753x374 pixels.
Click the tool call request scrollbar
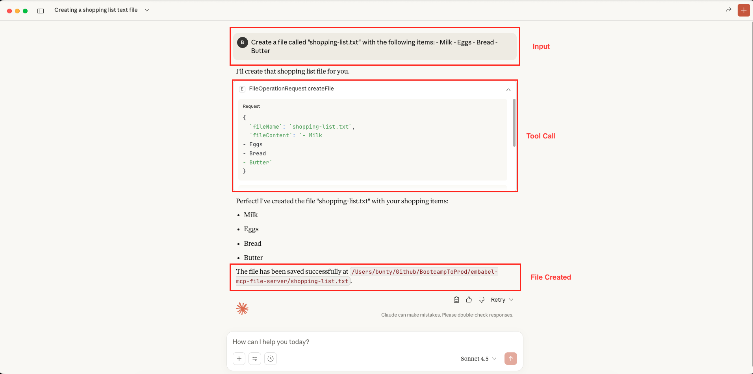tap(514, 123)
